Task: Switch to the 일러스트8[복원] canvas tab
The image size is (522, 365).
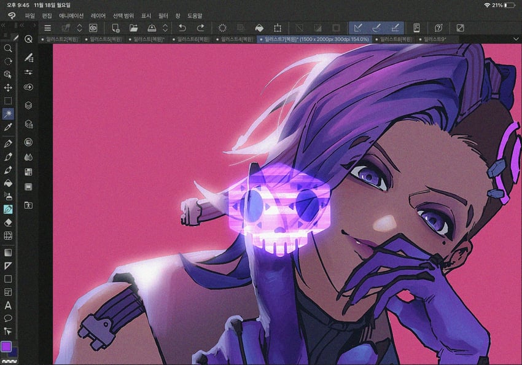Action: pyautogui.click(x=394, y=39)
